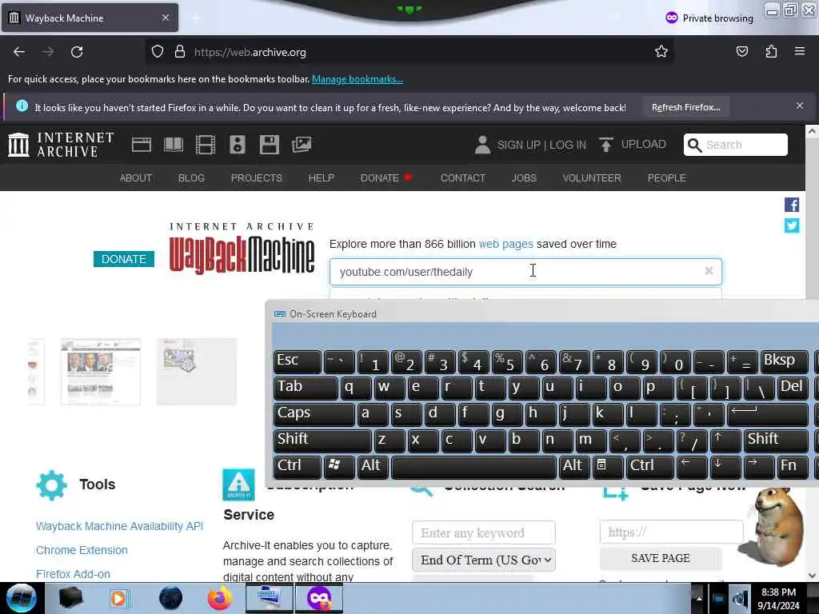Click the Internet Archive logo
The height and width of the screenshot is (614, 819).
[x=61, y=145]
